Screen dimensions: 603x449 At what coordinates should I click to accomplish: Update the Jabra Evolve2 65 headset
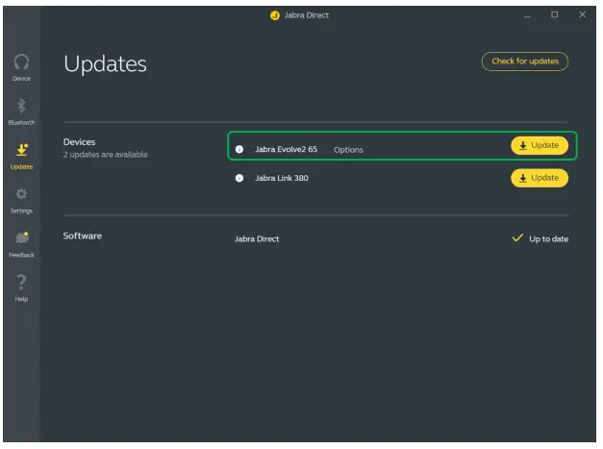pyautogui.click(x=539, y=146)
